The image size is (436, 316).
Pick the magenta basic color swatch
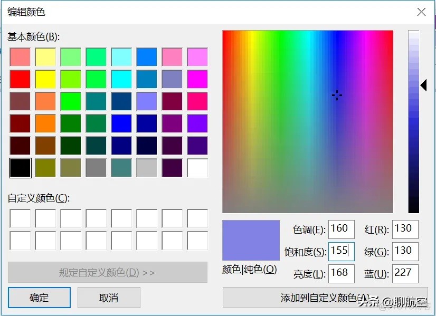click(x=197, y=79)
